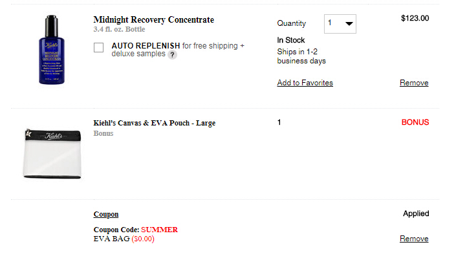Click the Midnight Recovery Concentrate bottle image
The height and width of the screenshot is (260, 456).
[54, 51]
